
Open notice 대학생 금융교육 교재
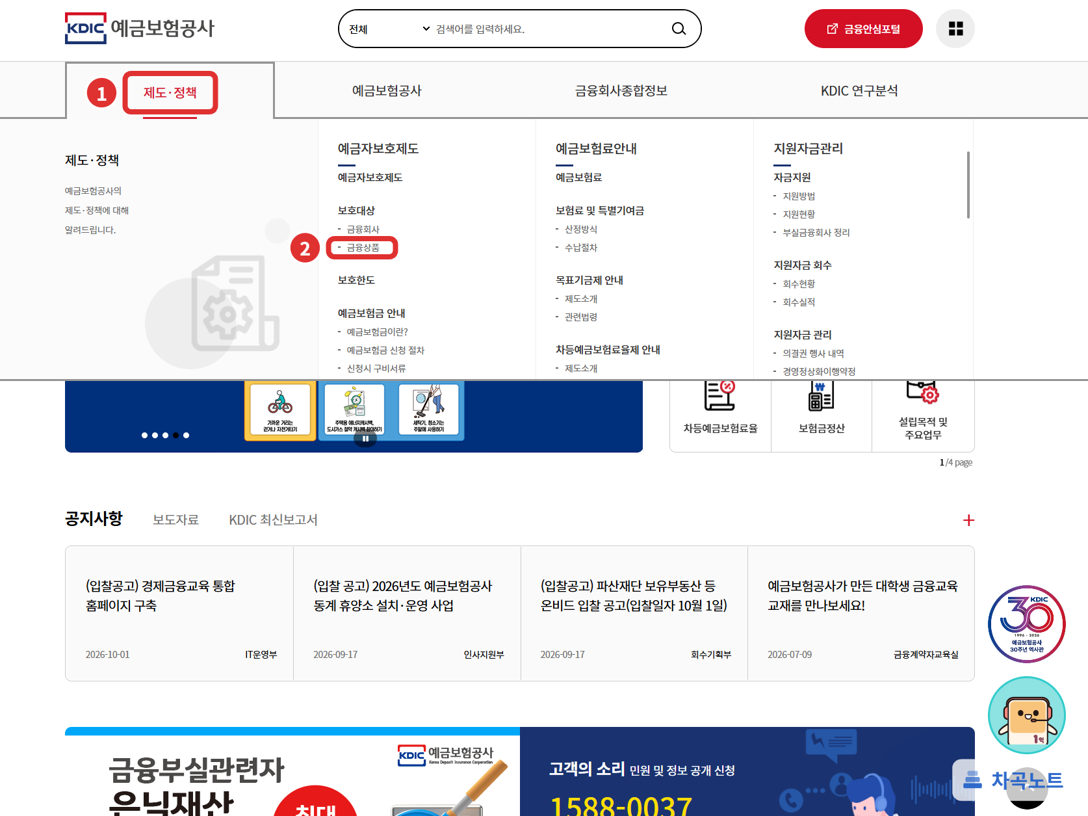point(862,596)
